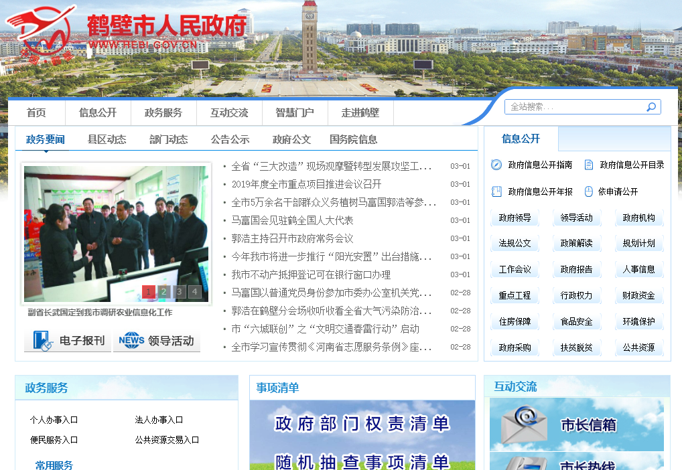Click the 住房保障 button
The width and height of the screenshot is (682, 470).
pyautogui.click(x=515, y=322)
